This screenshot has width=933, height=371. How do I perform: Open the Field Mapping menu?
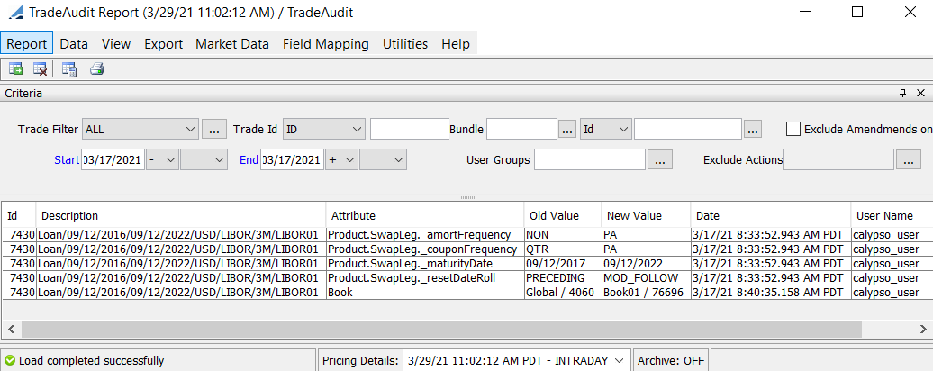tap(325, 44)
